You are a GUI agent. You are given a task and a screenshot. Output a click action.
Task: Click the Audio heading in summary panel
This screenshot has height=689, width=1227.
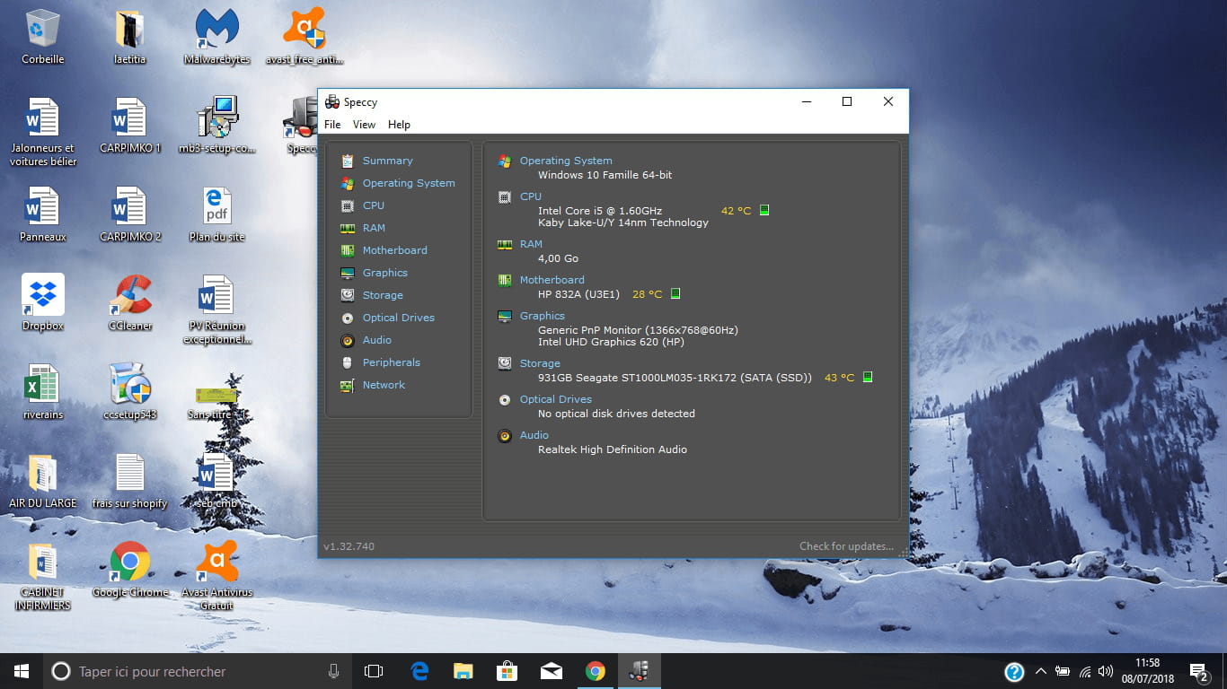pyautogui.click(x=534, y=435)
